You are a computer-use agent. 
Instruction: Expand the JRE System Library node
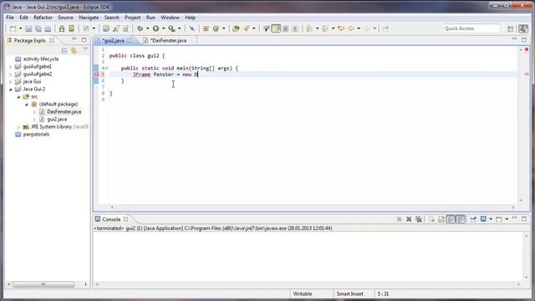18,127
